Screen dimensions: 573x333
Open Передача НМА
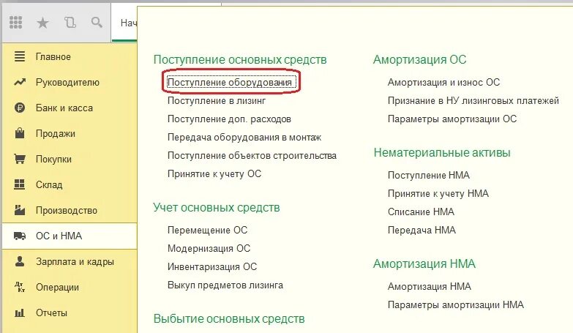point(422,231)
